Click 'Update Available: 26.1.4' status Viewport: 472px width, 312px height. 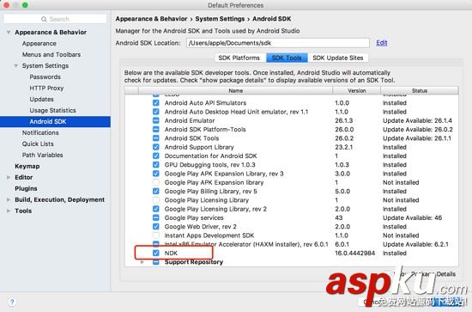(418, 120)
